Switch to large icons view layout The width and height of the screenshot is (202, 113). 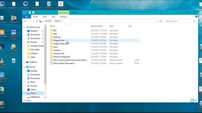(196, 100)
